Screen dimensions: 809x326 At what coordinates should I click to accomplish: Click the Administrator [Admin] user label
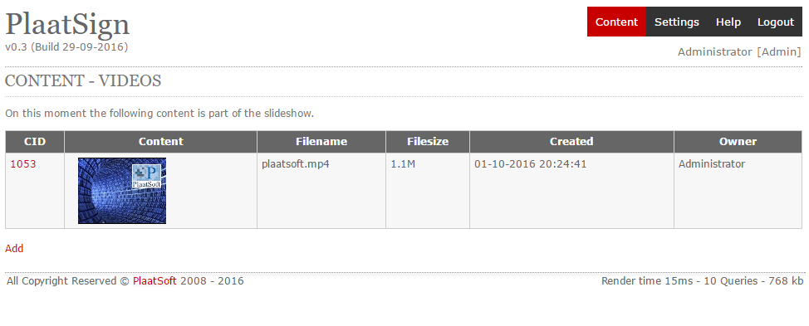point(739,52)
